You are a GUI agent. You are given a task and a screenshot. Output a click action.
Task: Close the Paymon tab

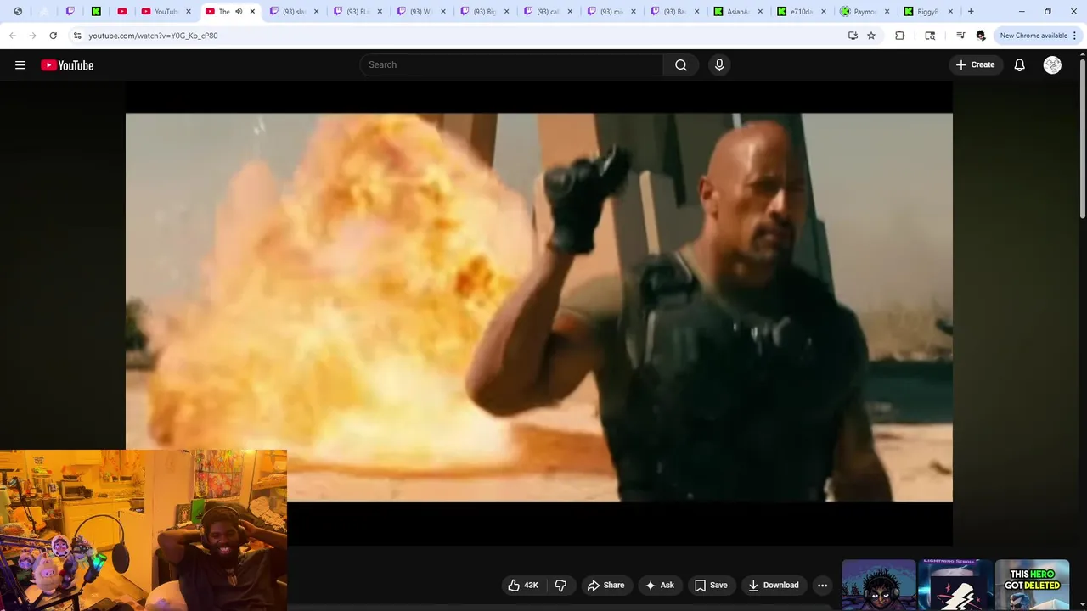point(887,12)
